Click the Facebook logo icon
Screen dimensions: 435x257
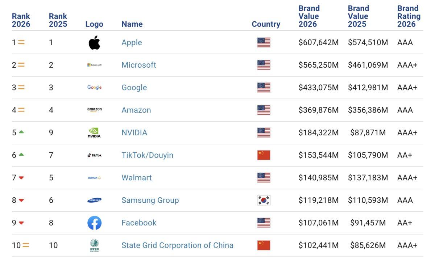94,223
